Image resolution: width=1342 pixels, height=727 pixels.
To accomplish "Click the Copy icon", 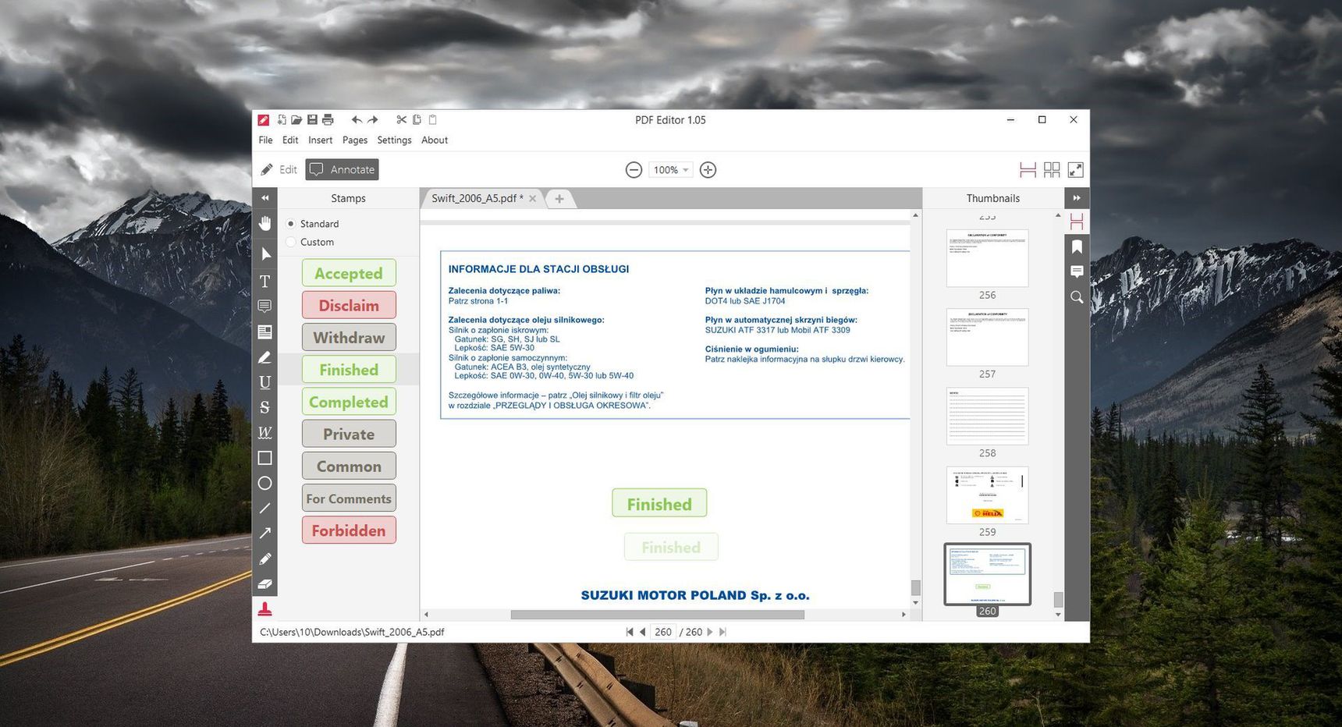I will pos(417,119).
